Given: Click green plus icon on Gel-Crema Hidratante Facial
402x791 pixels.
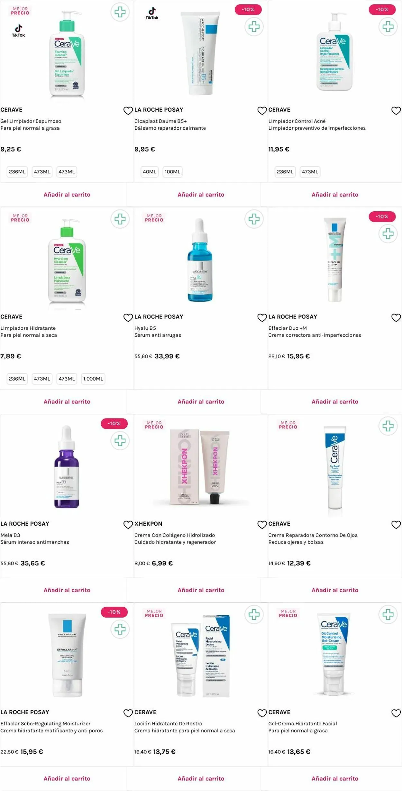Looking at the screenshot, I should point(388,614).
